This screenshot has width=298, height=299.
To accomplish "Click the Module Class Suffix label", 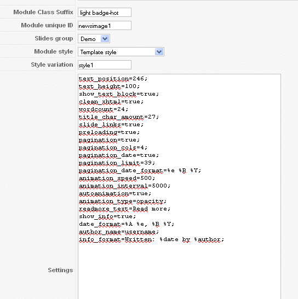I will click(43, 12).
